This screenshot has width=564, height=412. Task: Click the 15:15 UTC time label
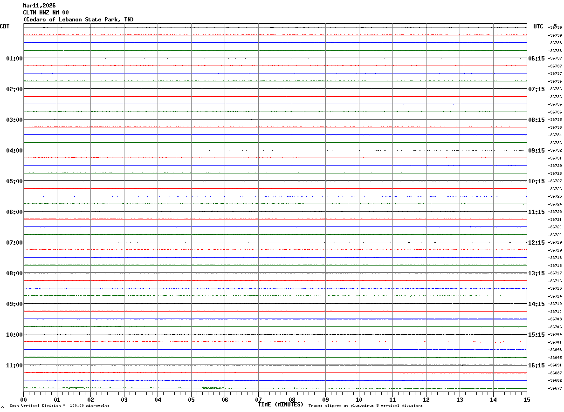[x=536, y=335]
